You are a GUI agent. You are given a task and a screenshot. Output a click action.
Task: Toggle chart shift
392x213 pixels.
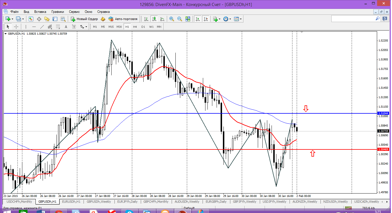[x=205, y=19]
